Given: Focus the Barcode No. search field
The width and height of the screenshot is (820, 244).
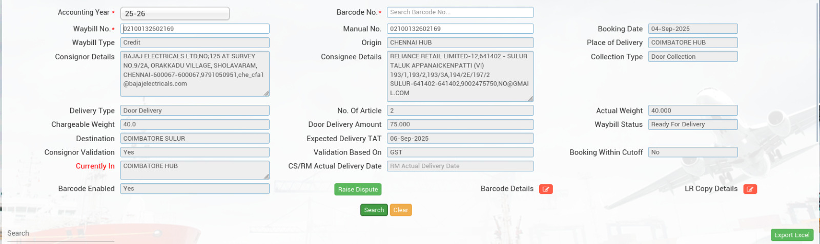Looking at the screenshot, I should pos(460,12).
